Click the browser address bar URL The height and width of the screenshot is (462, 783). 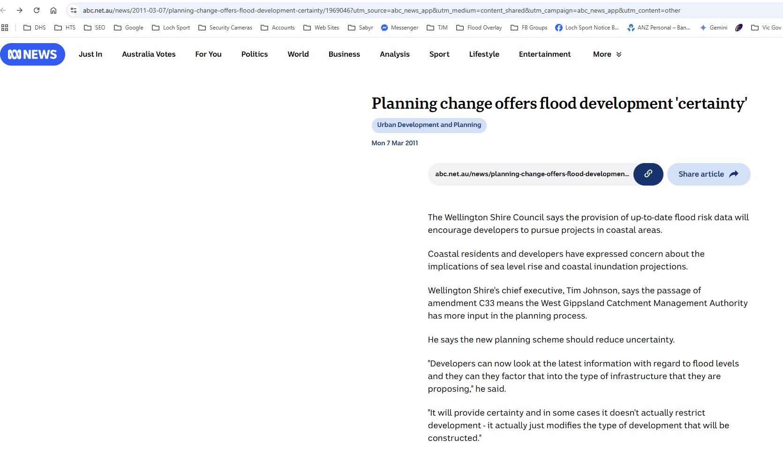(x=382, y=10)
